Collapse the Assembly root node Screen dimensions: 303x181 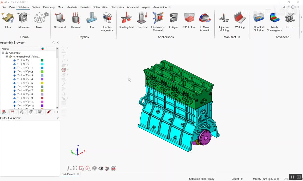(3, 53)
